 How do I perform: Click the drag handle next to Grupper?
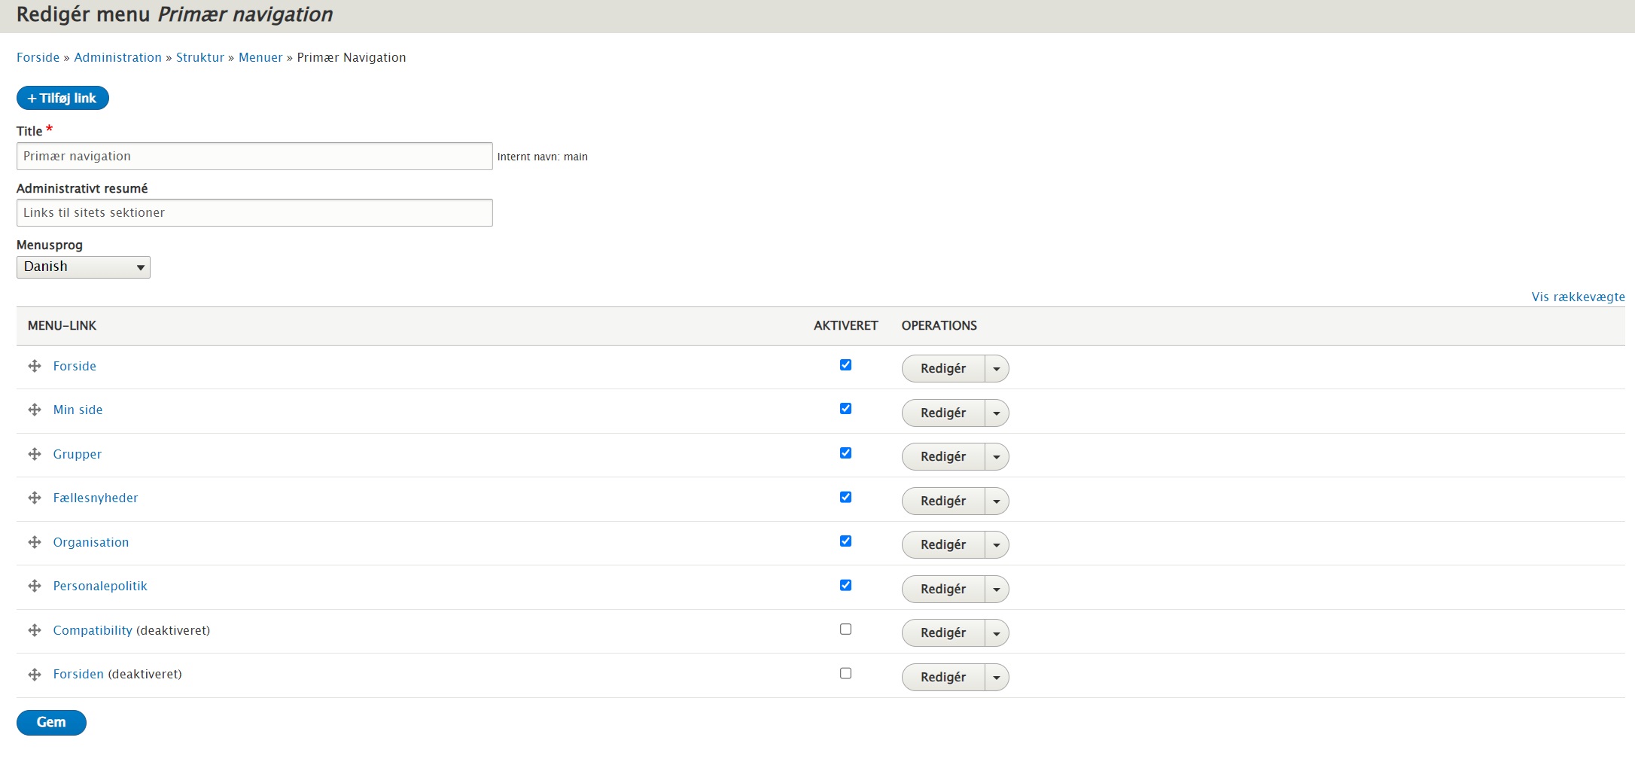[35, 454]
